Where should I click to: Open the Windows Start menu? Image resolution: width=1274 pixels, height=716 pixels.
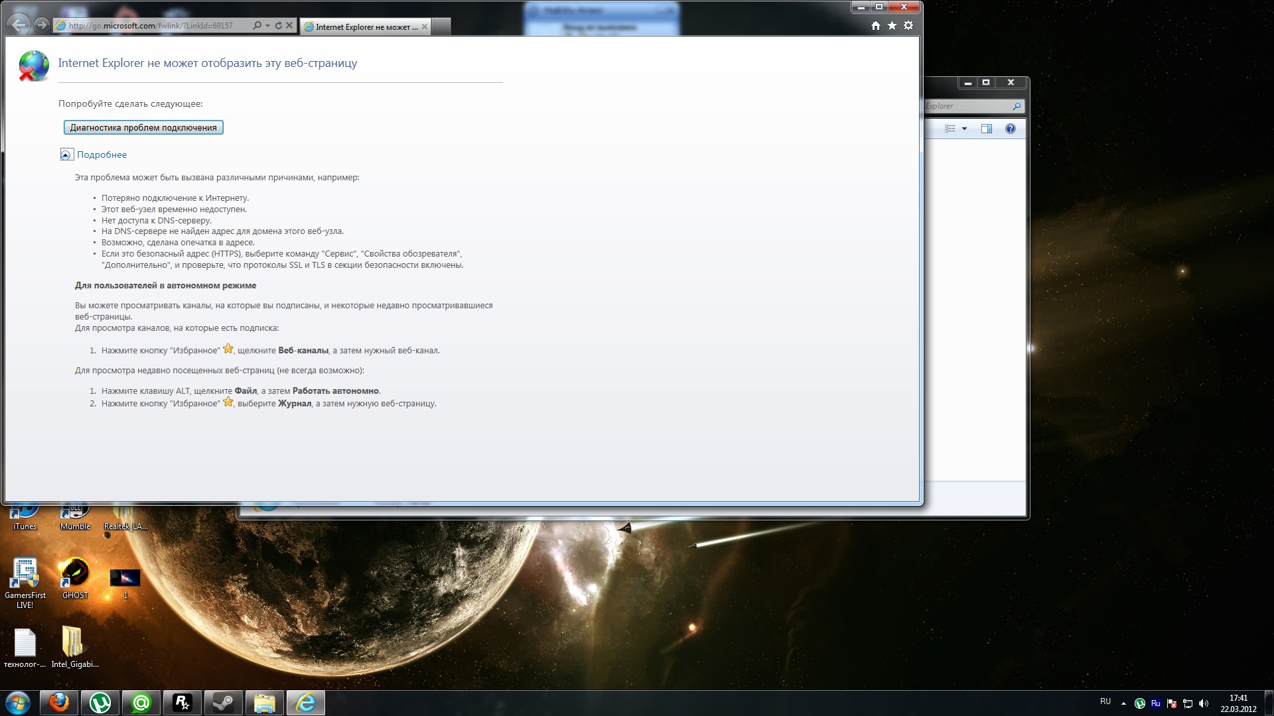click(x=18, y=703)
